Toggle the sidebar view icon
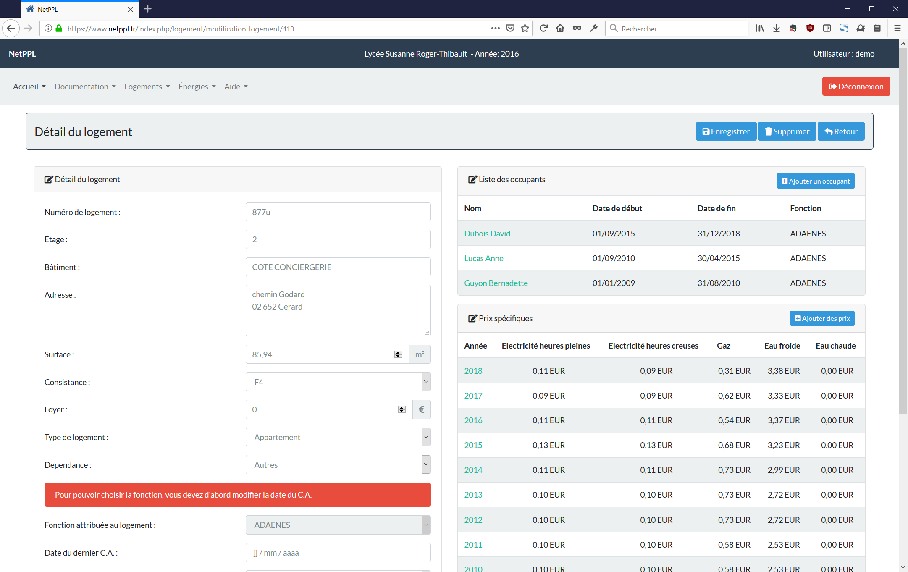This screenshot has height=572, width=908. point(827,29)
